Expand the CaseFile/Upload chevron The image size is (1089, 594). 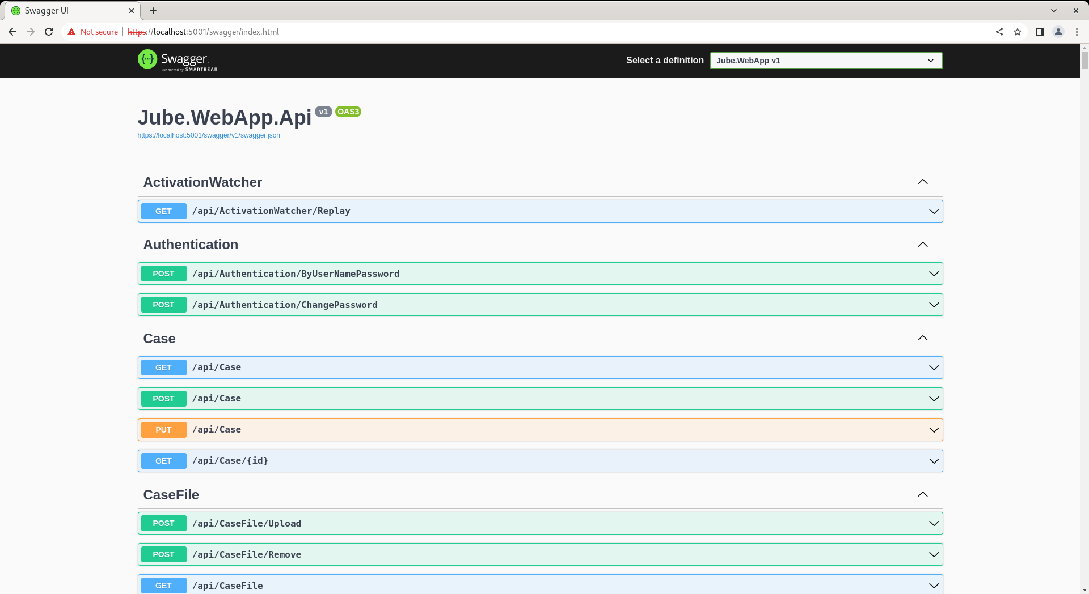tap(934, 523)
